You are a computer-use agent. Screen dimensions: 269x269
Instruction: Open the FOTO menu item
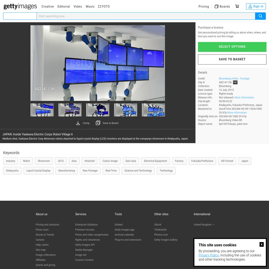(104, 6)
